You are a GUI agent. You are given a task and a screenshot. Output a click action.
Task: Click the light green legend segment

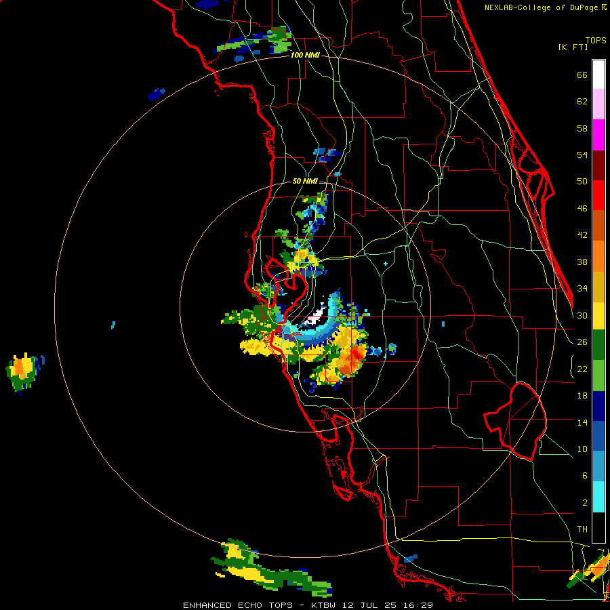(x=598, y=375)
